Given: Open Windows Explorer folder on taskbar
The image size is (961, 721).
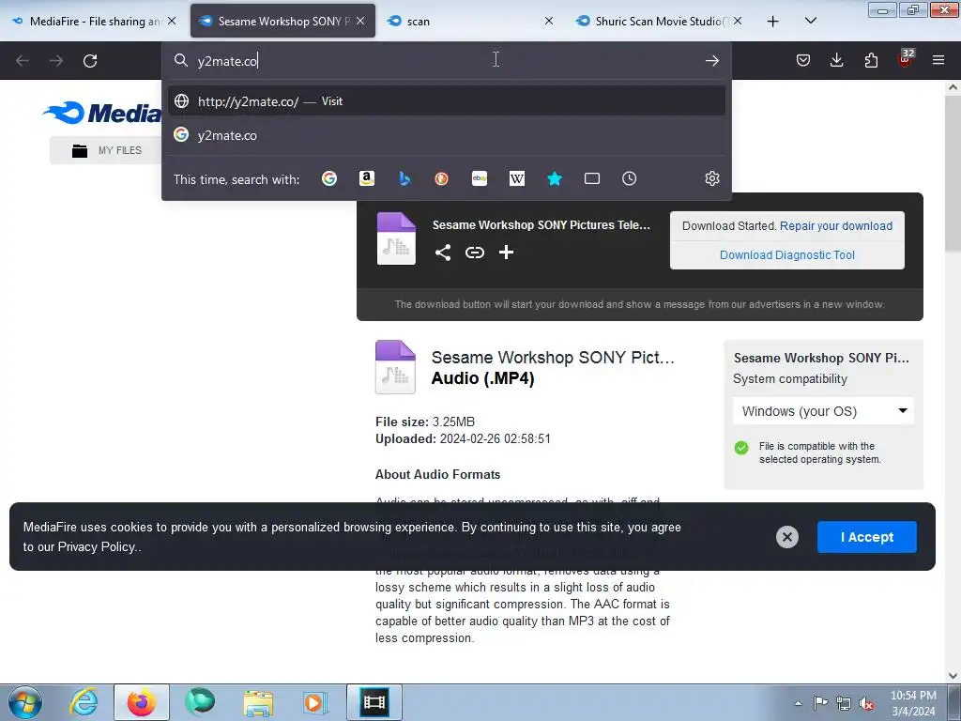Looking at the screenshot, I should (x=258, y=702).
